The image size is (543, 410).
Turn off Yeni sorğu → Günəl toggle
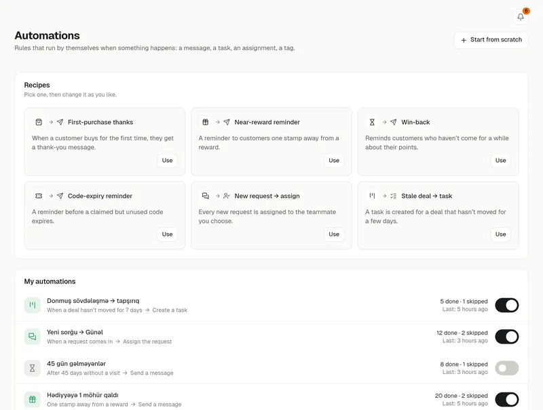click(506, 337)
